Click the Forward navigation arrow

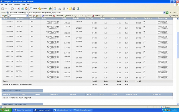(12, 9)
